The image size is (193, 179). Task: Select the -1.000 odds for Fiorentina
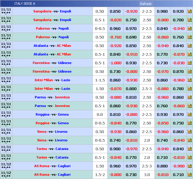tap(115, 63)
